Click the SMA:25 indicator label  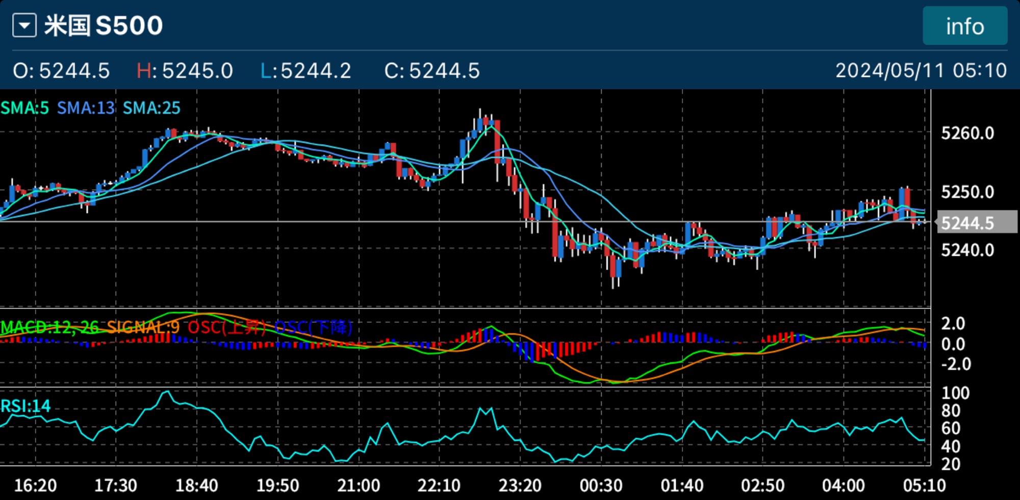151,108
